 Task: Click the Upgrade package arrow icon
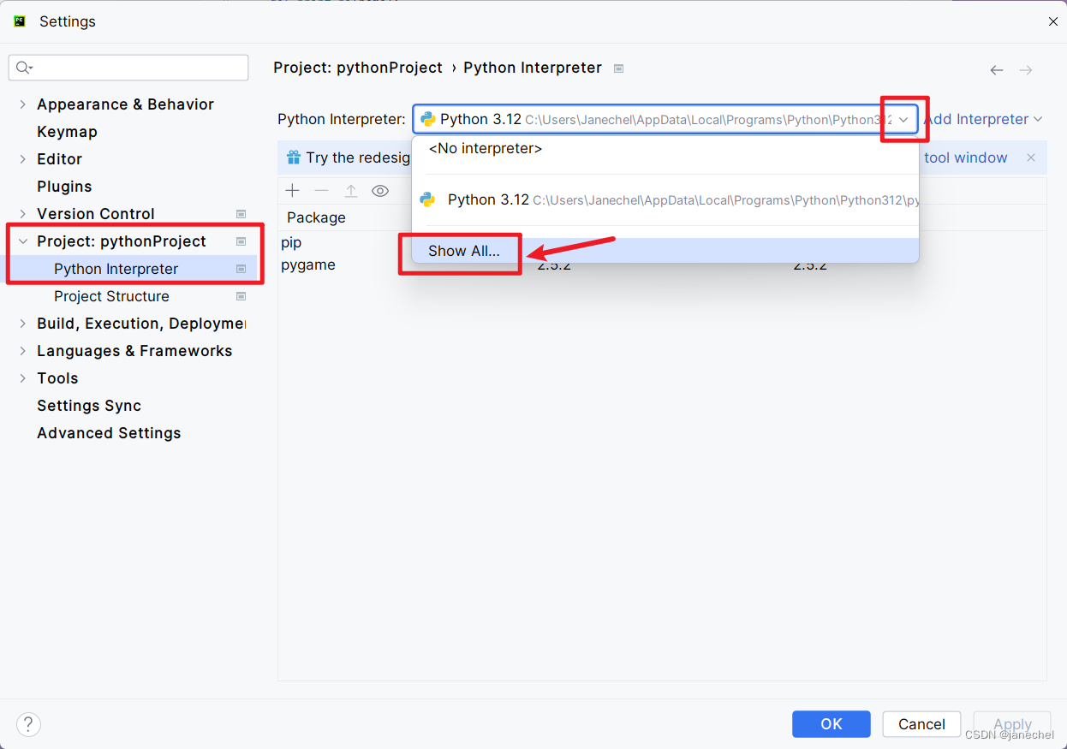coord(351,191)
